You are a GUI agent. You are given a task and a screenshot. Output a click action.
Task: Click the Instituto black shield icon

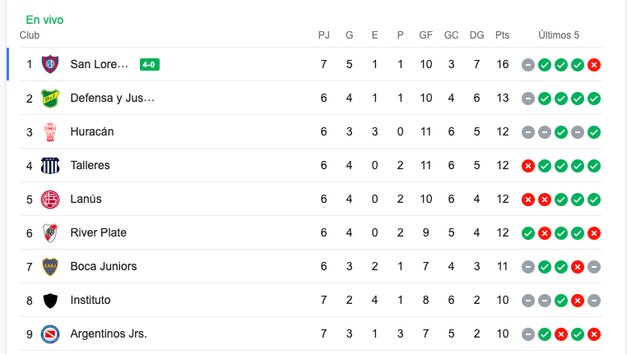(50, 301)
